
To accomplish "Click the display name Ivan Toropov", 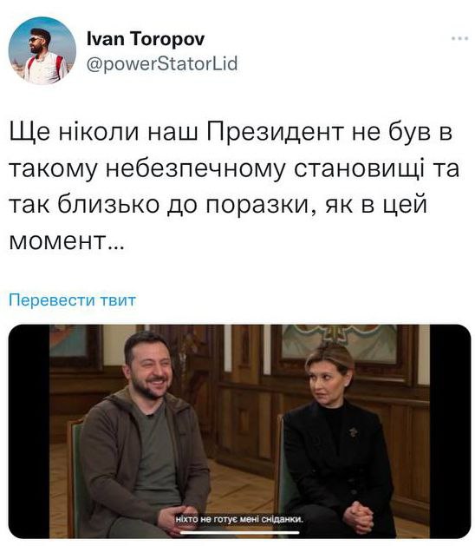I will point(146,38).
